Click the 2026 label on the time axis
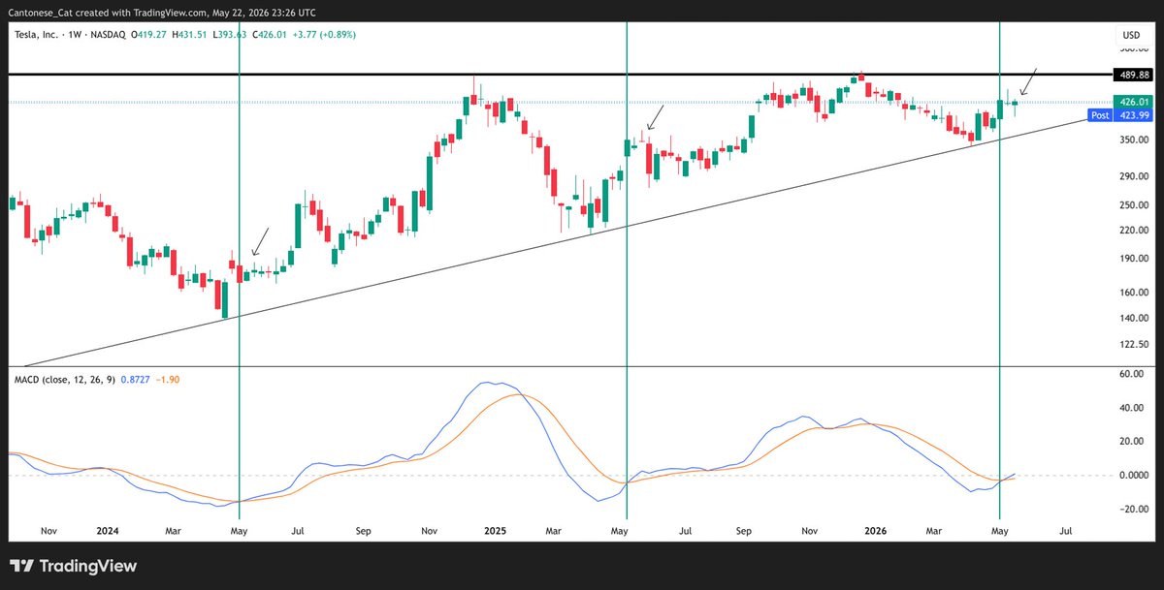The height and width of the screenshot is (590, 1164). 876,531
